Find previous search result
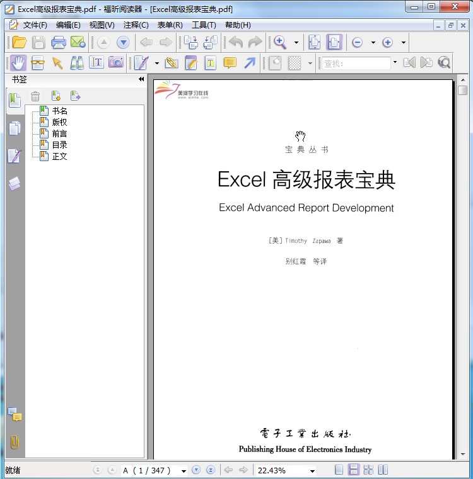The width and height of the screenshot is (473, 479). coord(409,62)
